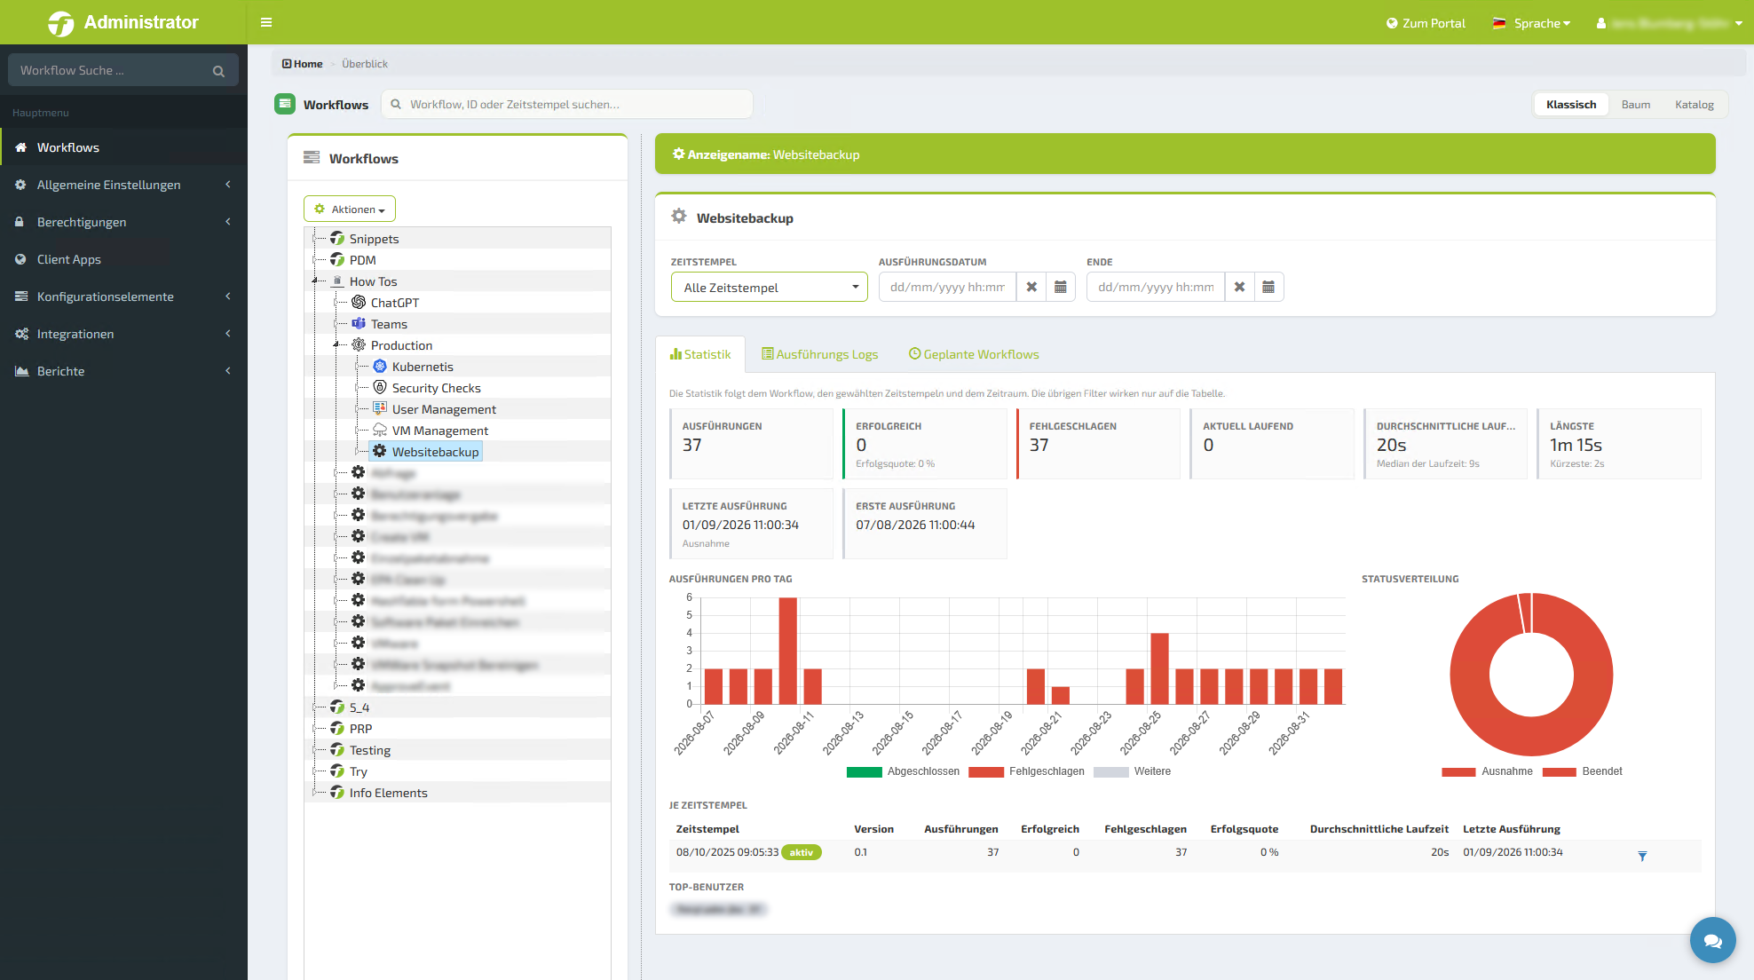Open the Alle Zeitstempel dropdown

[769, 287]
